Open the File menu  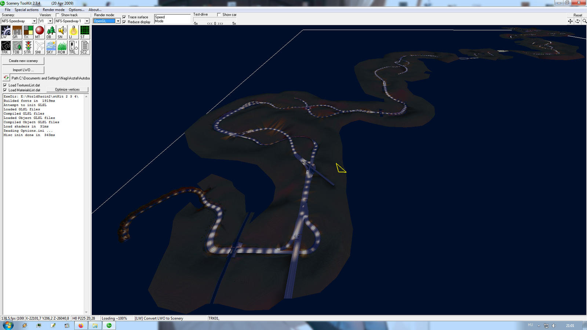(8, 10)
